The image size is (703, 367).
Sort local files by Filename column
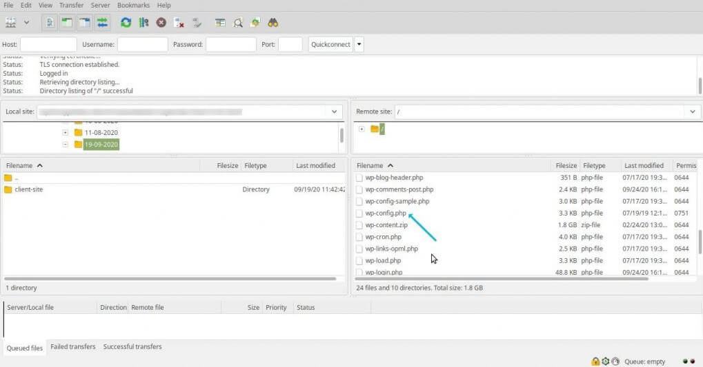click(101, 165)
